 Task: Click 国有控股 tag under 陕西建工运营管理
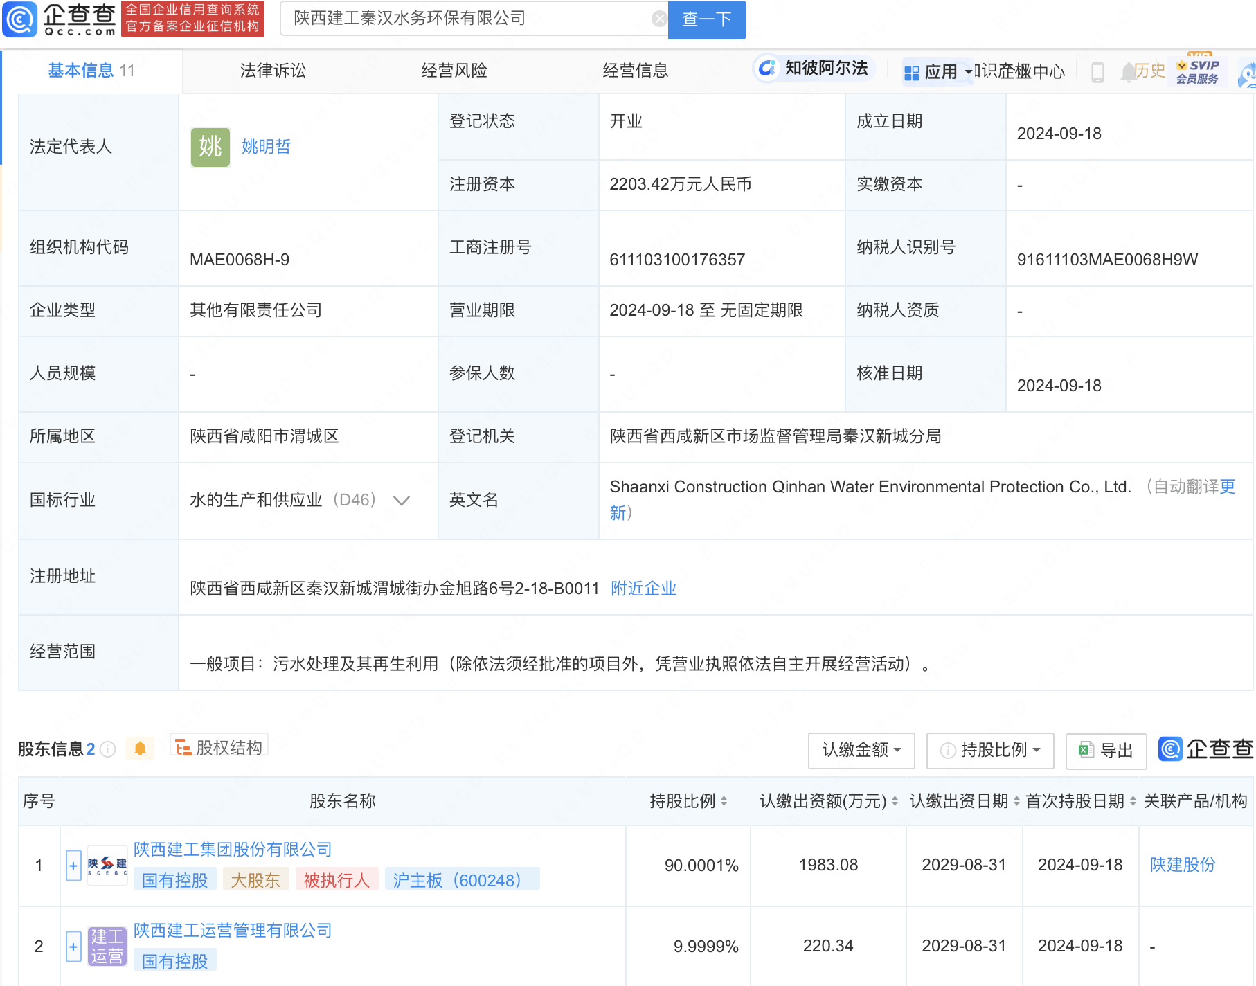[x=174, y=961]
